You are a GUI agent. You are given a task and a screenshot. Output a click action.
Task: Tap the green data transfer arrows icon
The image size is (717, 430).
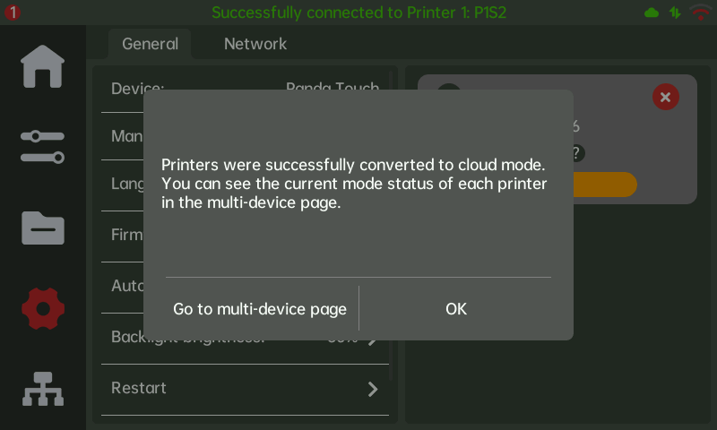coord(675,13)
